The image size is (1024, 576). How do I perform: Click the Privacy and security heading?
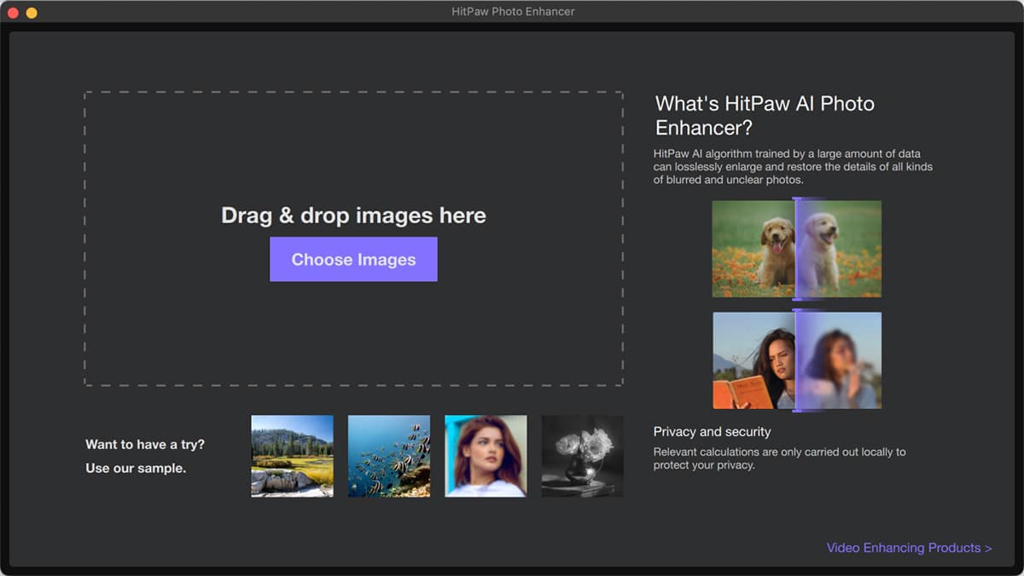[712, 432]
